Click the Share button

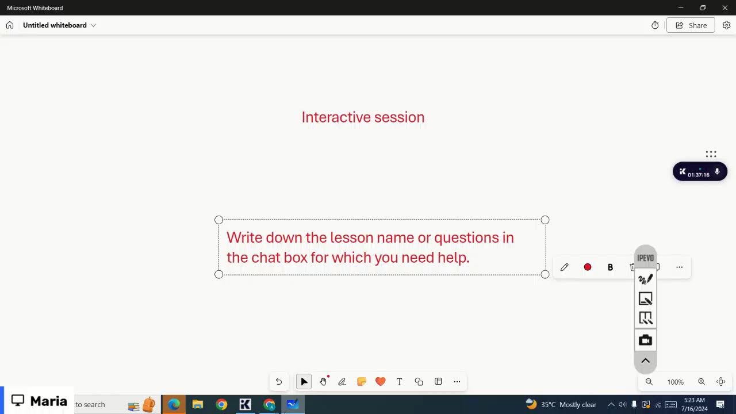click(x=691, y=25)
